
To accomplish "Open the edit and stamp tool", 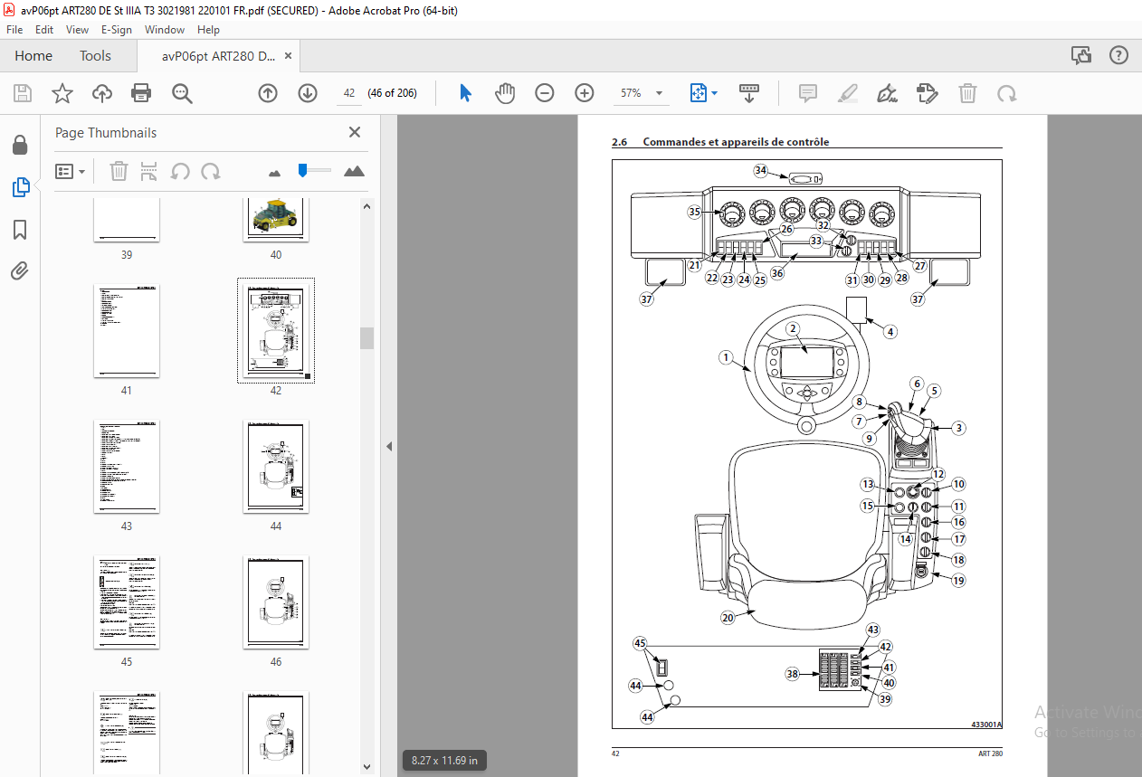I will (x=927, y=93).
